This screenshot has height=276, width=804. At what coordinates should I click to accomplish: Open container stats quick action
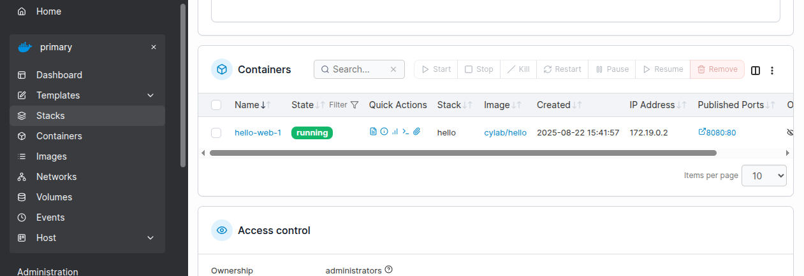pyautogui.click(x=395, y=132)
